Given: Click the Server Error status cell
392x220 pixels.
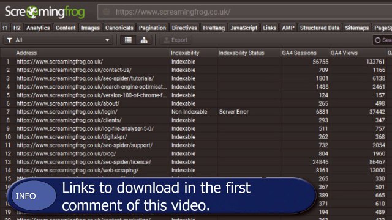Looking at the screenshot, I should [x=234, y=112].
